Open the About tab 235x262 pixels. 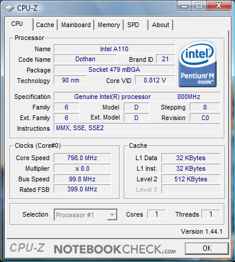tap(161, 25)
